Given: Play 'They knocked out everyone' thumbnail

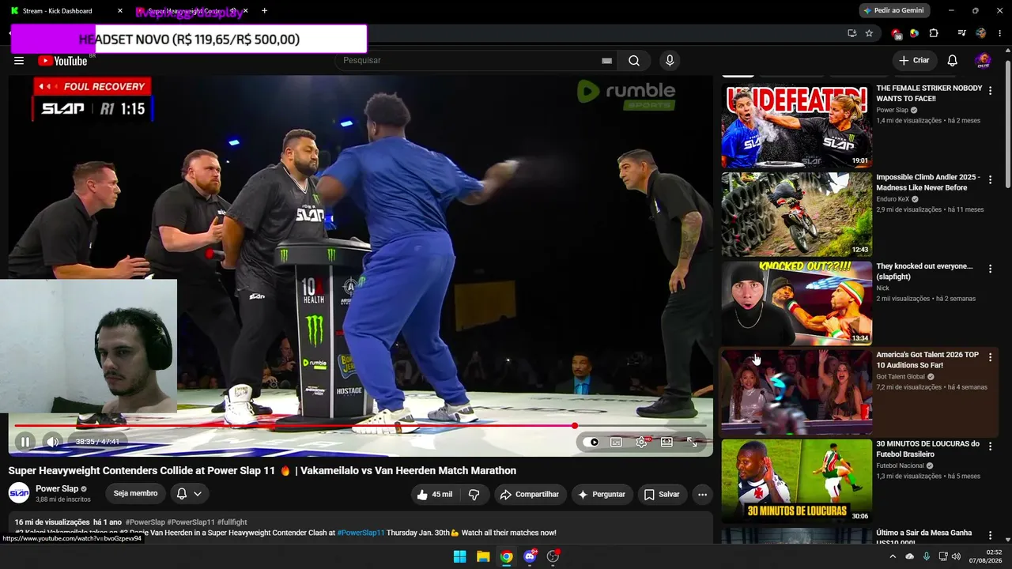Looking at the screenshot, I should tap(796, 303).
